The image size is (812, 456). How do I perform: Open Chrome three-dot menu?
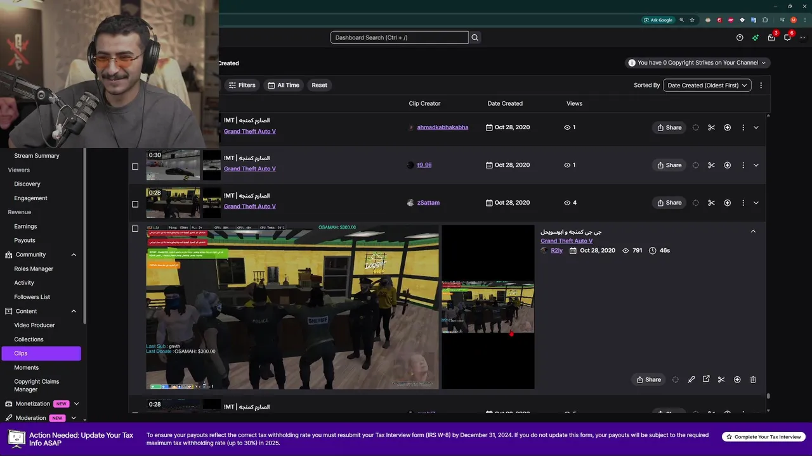(804, 20)
